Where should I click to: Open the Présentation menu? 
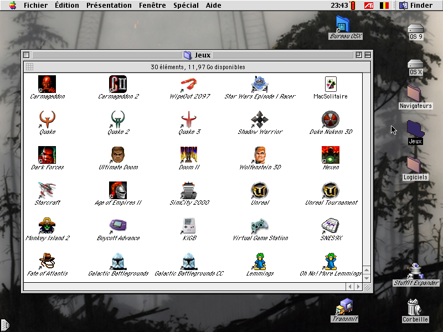pos(109,5)
